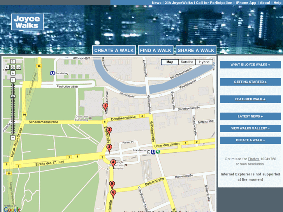The width and height of the screenshot is (283, 212).
Task: Click the Straße des 17. Juni label
Action: [x=50, y=163]
